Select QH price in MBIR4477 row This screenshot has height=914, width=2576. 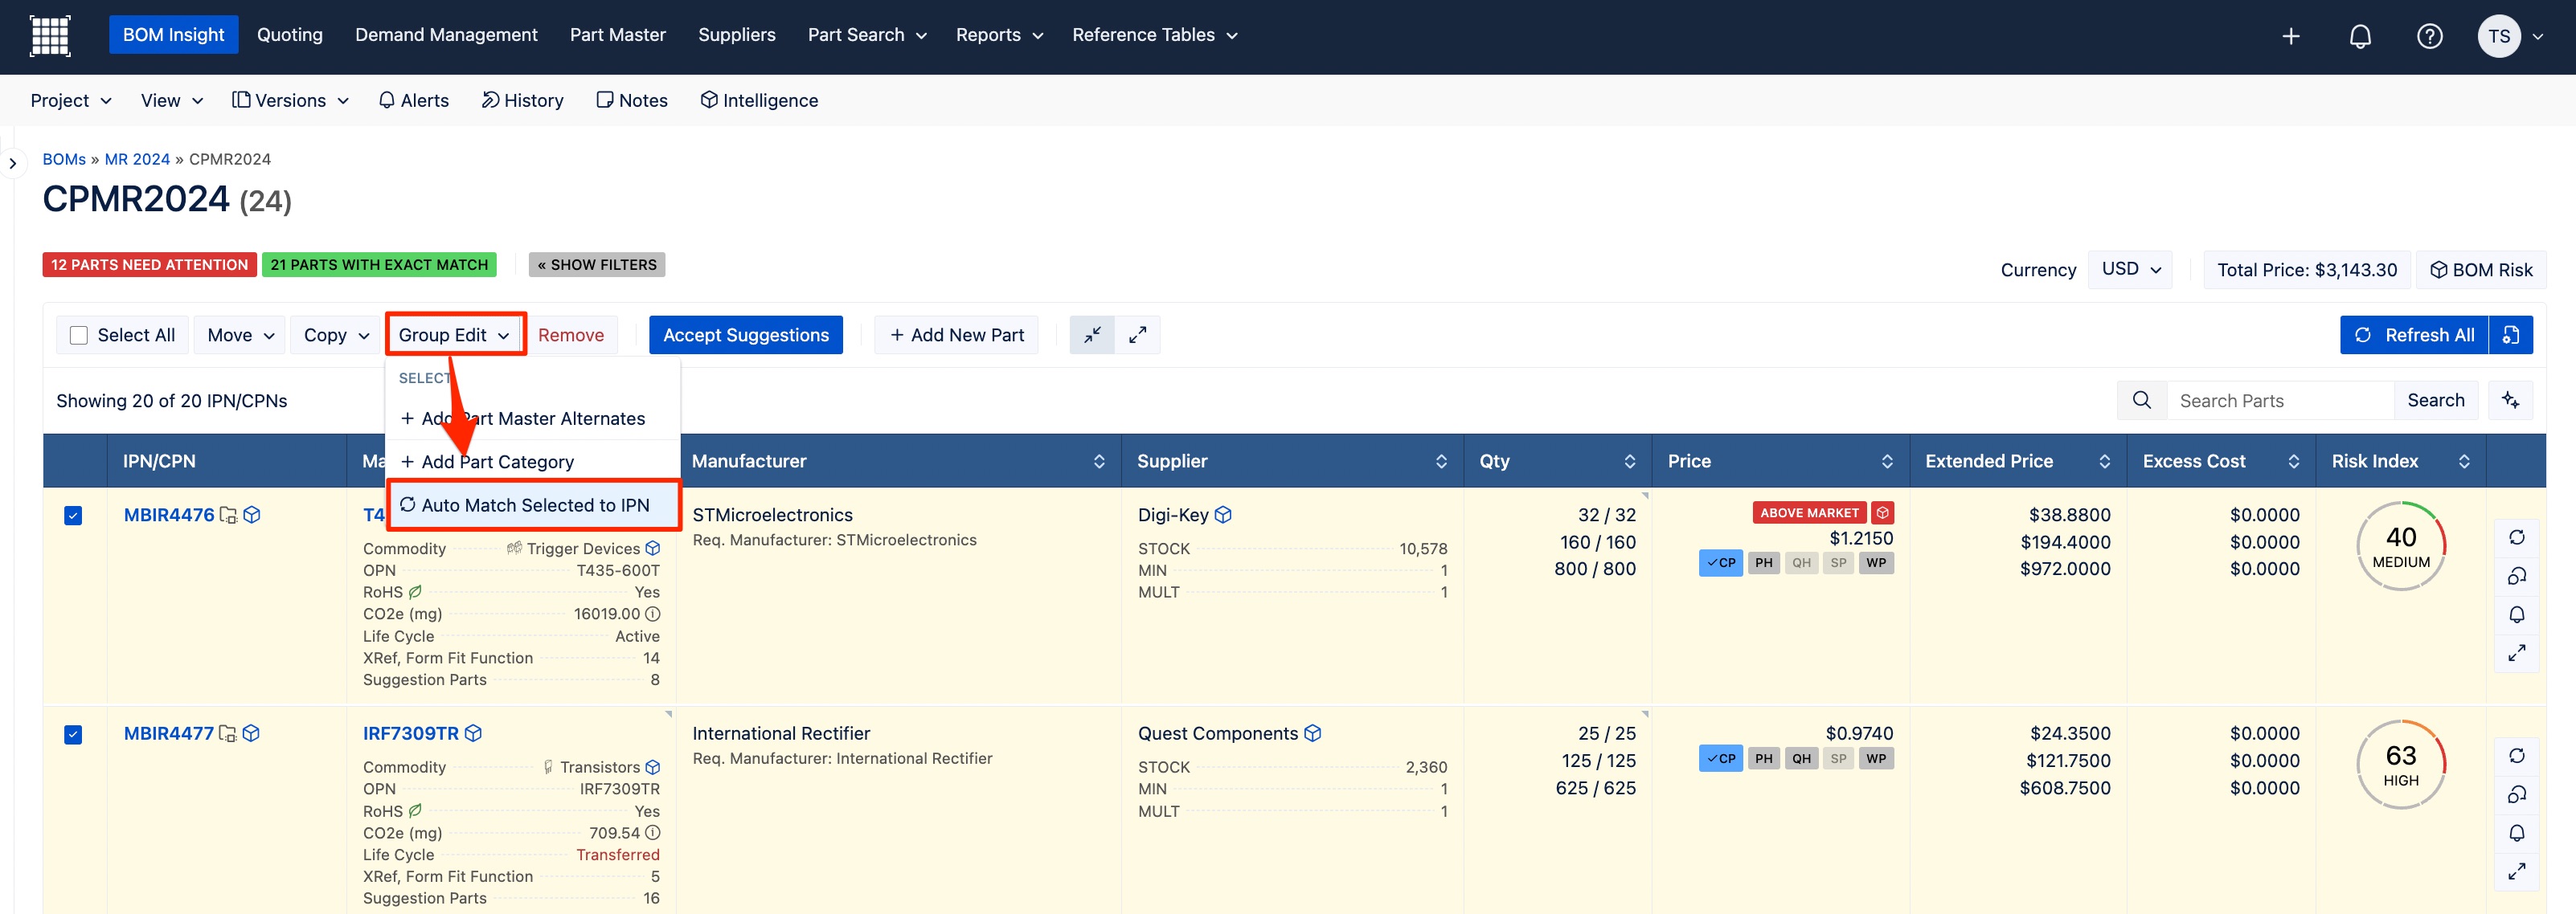click(x=1801, y=759)
